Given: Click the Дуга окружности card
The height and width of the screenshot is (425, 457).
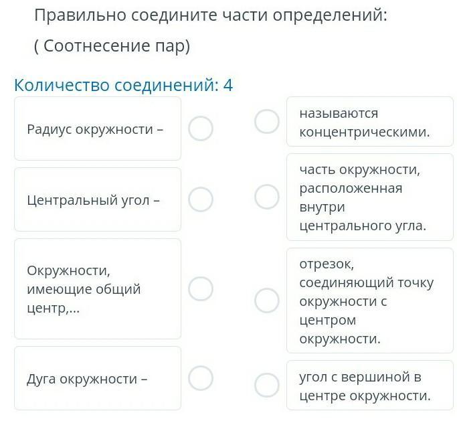Looking at the screenshot, I should [98, 379].
